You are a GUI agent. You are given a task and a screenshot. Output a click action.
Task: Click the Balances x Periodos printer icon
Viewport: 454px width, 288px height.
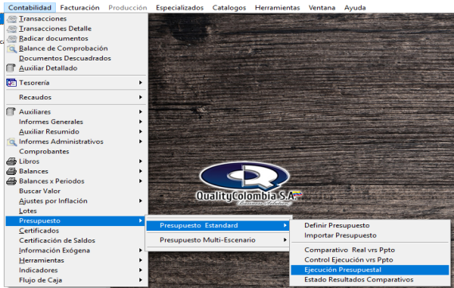[11, 181]
